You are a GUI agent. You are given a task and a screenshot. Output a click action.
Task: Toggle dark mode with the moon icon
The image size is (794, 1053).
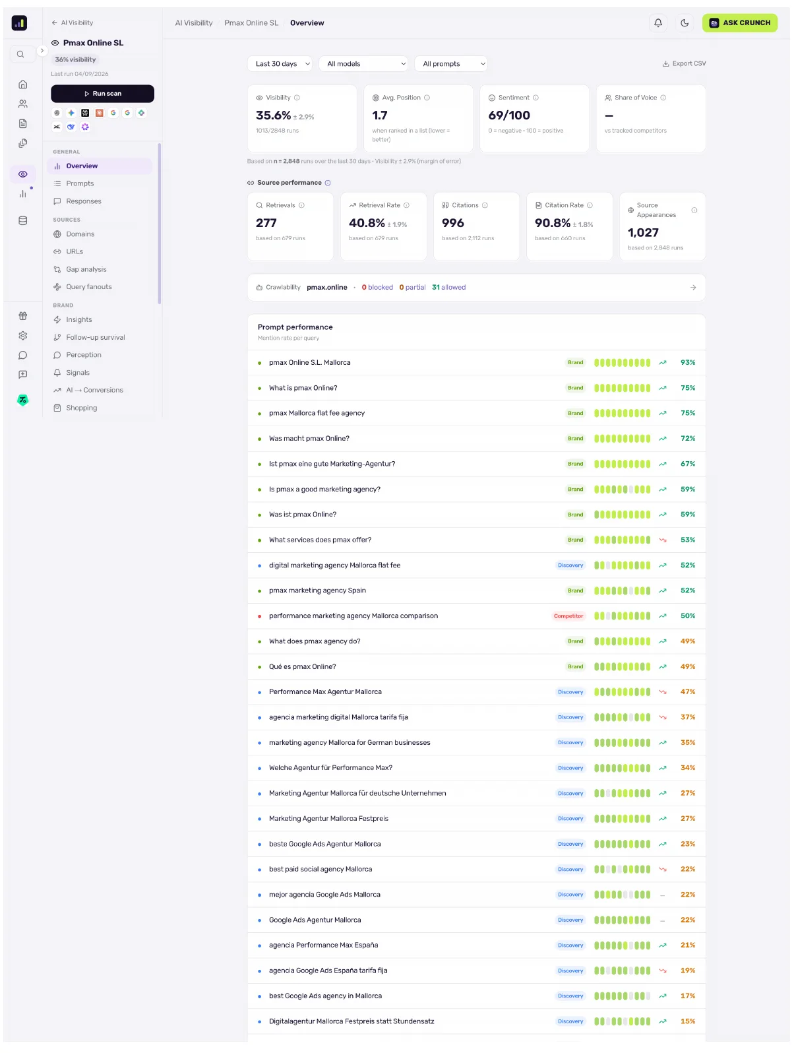click(x=685, y=23)
